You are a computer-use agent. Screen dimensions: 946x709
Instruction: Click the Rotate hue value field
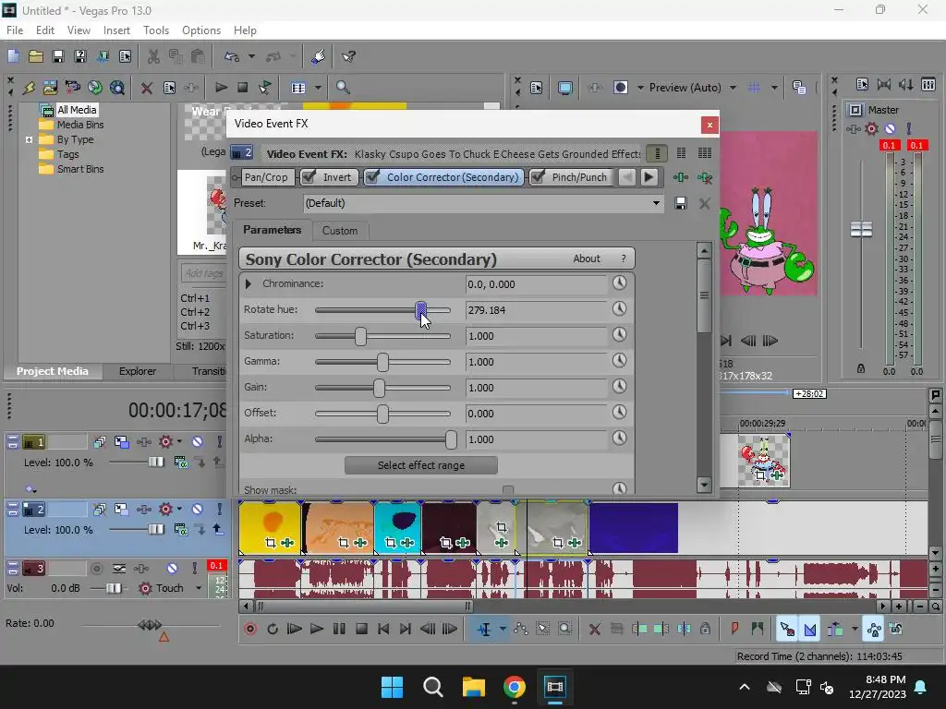tap(536, 310)
